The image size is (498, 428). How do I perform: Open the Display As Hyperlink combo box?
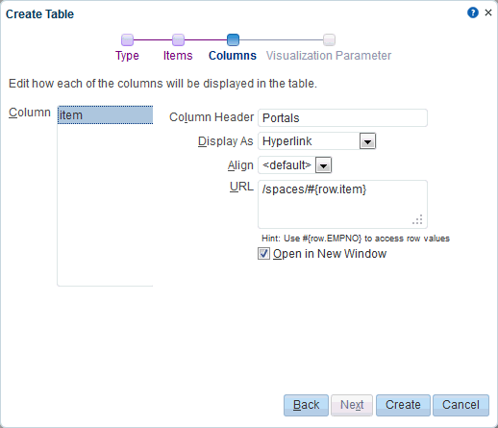(x=316, y=141)
